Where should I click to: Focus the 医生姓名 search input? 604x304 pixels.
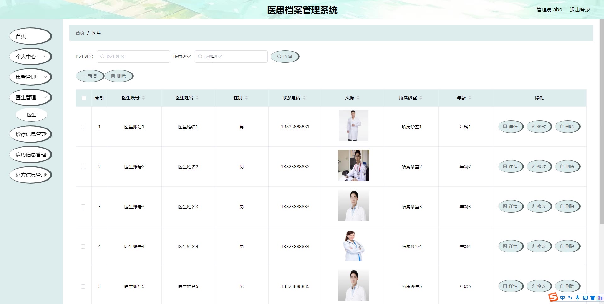[134, 57]
